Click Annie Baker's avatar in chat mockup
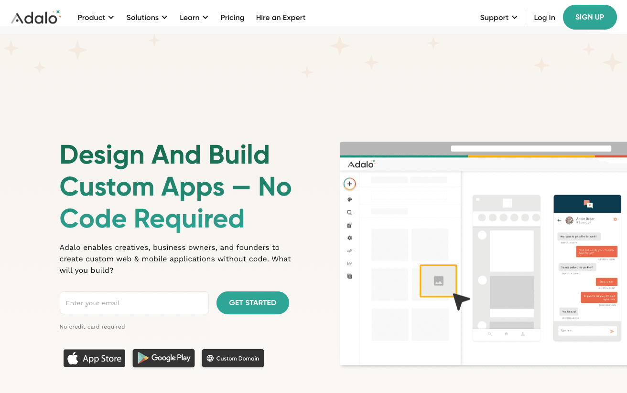Screen dimensions: 627x393 [x=569, y=220]
